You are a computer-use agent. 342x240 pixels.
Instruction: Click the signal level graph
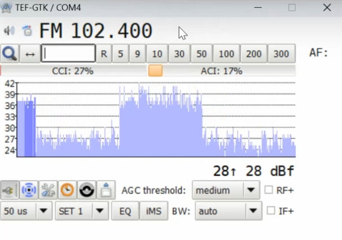pos(156,119)
